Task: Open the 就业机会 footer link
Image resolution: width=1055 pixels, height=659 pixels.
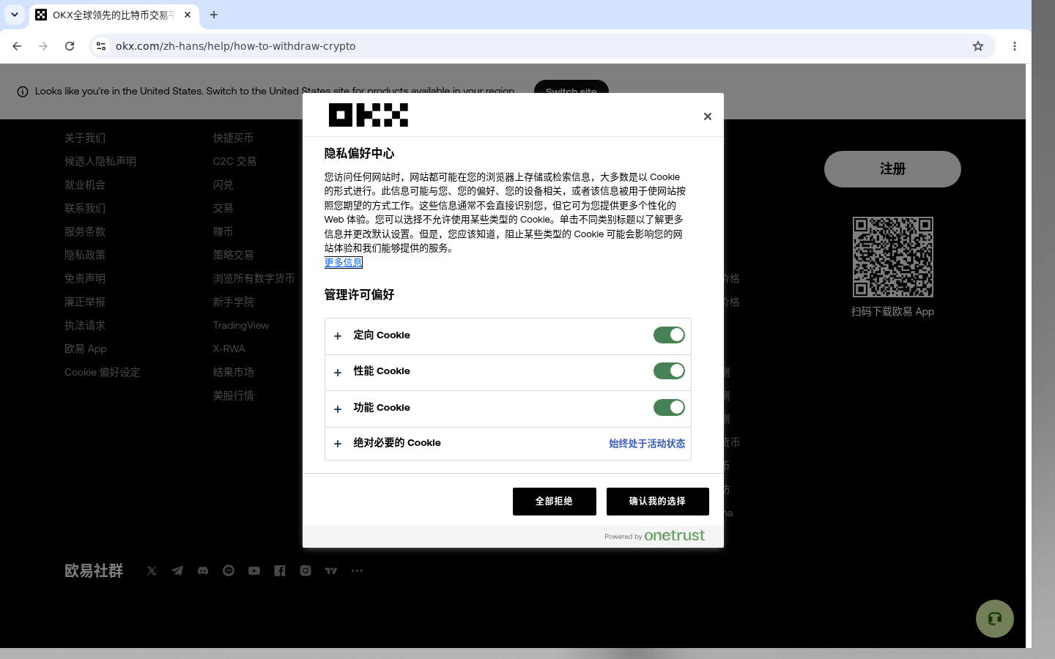Action: 85,185
